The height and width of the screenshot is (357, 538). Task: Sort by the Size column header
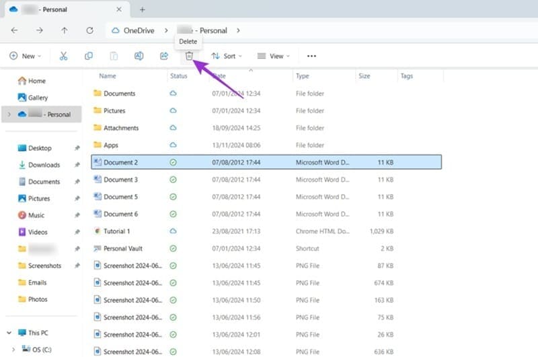(x=364, y=76)
